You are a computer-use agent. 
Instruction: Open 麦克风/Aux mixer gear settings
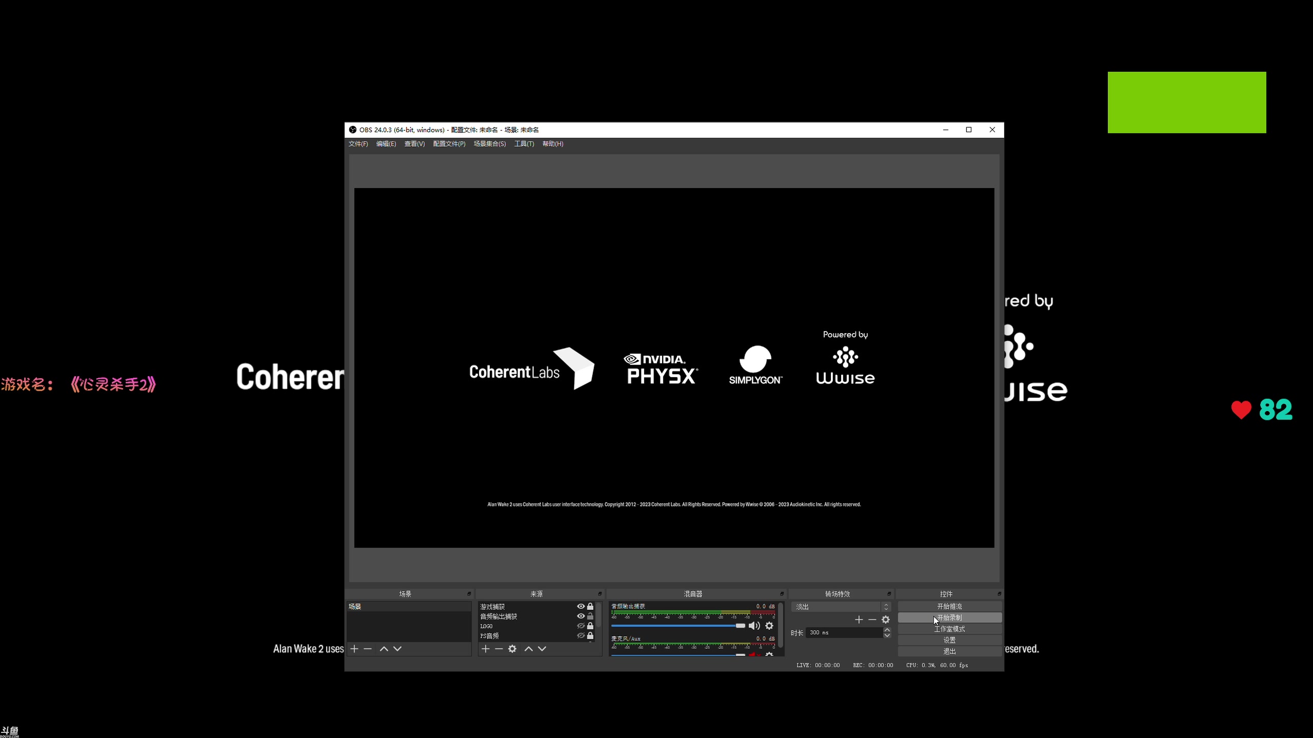pyautogui.click(x=769, y=654)
